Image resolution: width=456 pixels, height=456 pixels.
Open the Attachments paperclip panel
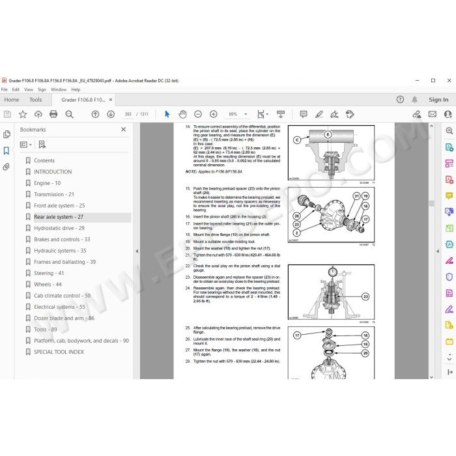(x=7, y=167)
